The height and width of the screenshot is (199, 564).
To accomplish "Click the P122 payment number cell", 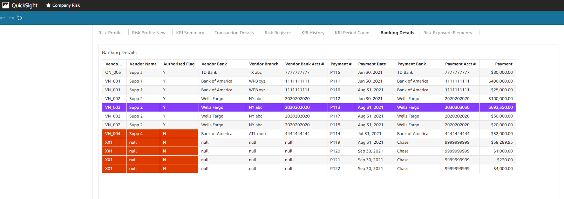I will point(335,169).
